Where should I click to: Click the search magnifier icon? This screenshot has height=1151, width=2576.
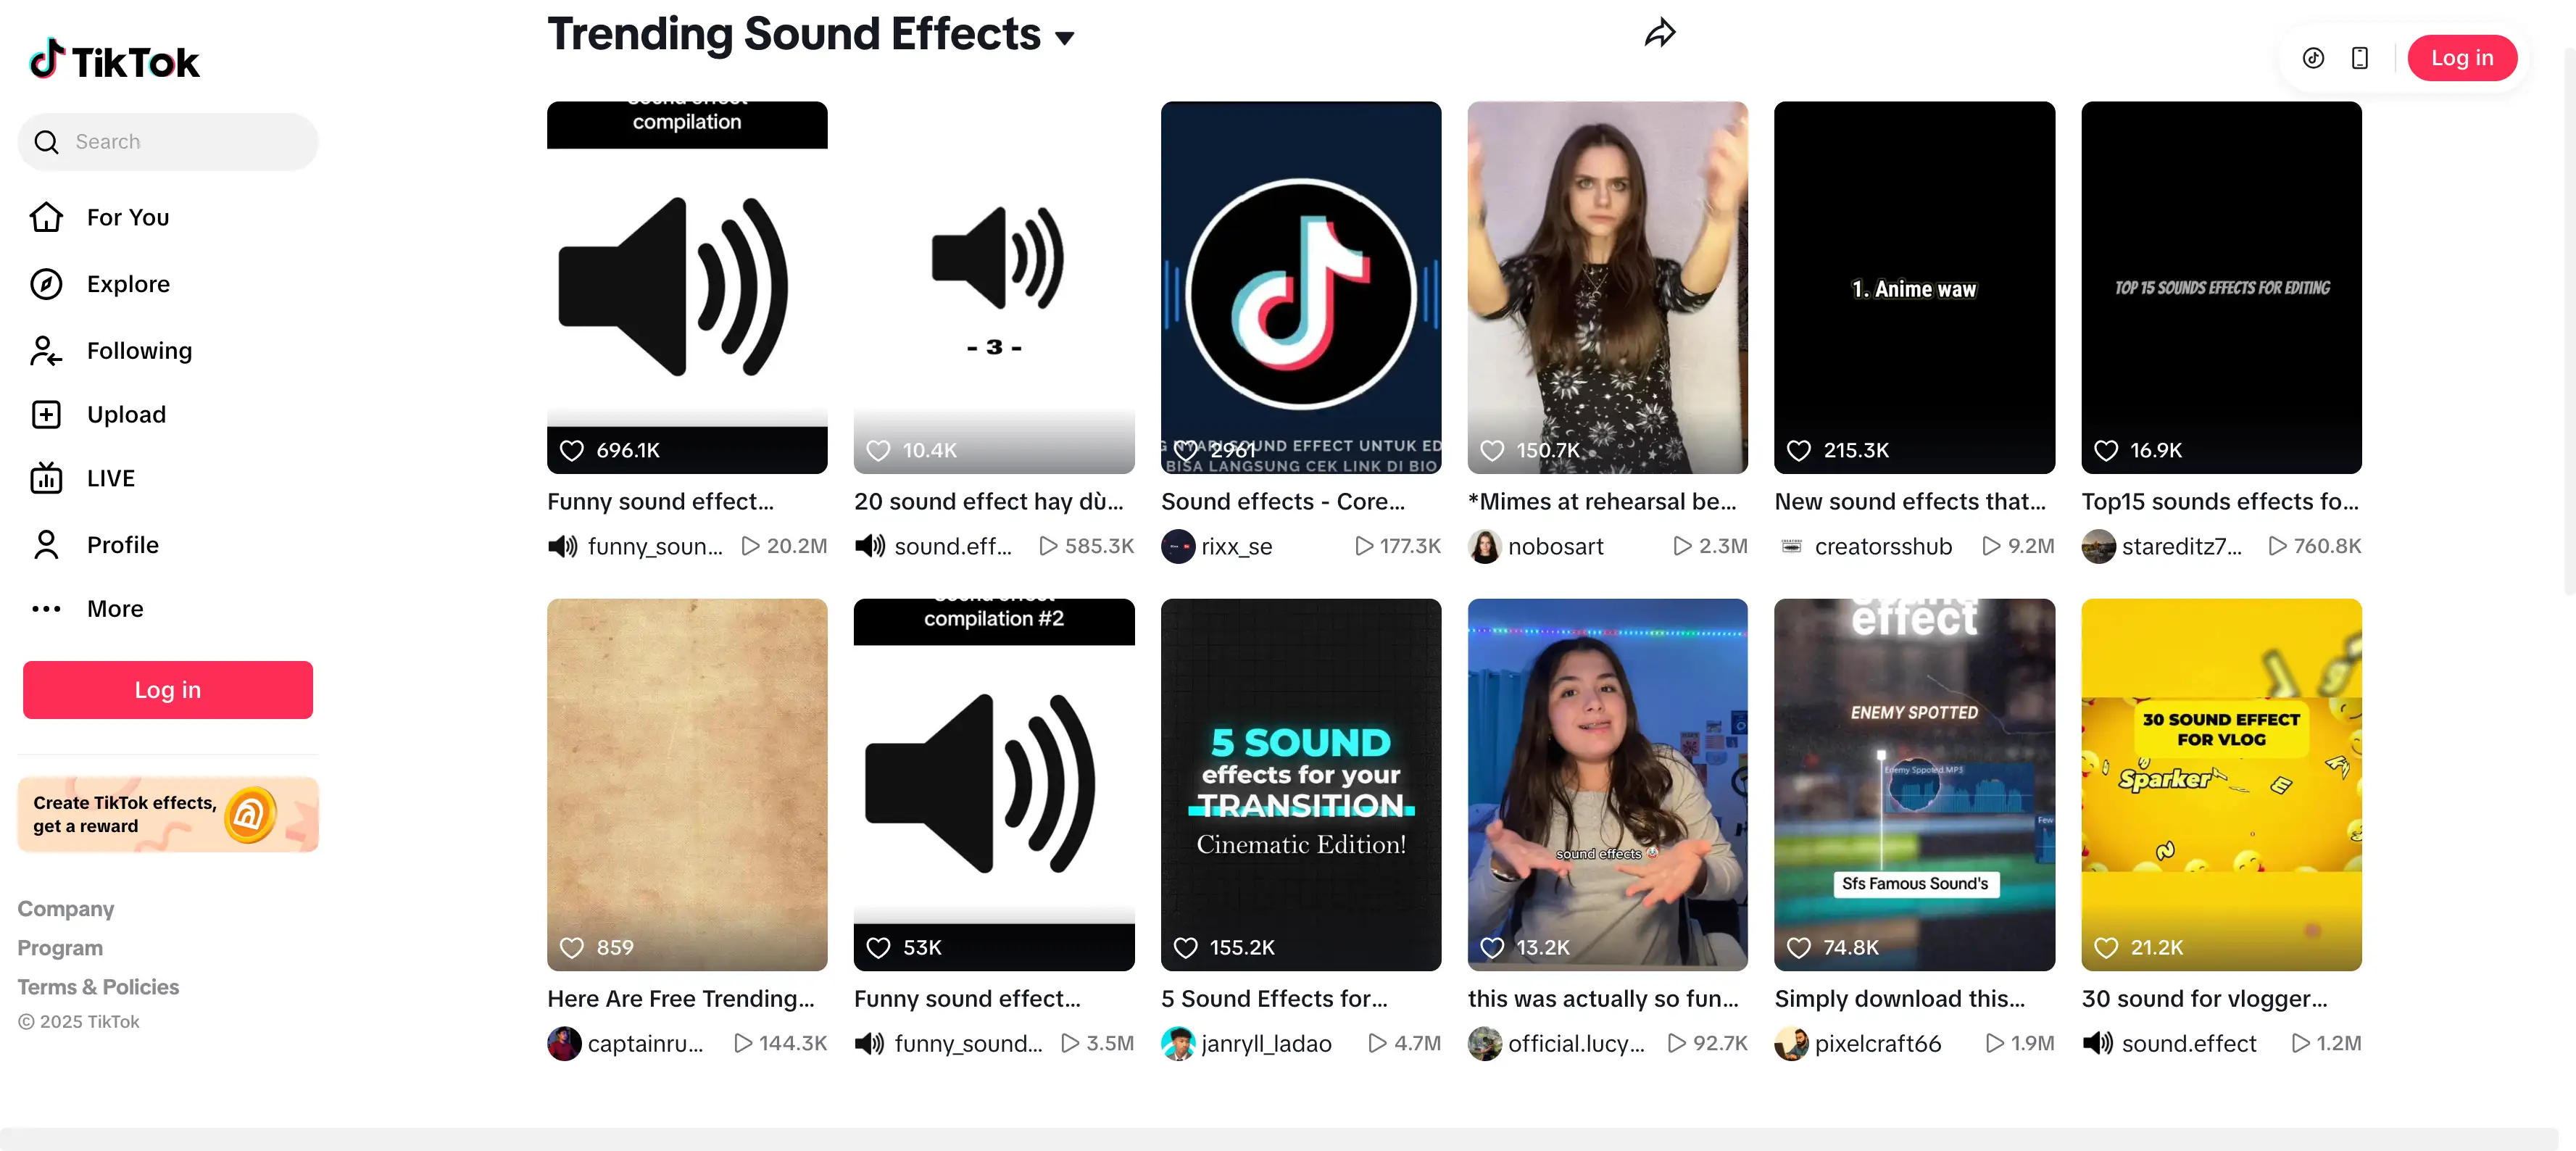(x=46, y=142)
